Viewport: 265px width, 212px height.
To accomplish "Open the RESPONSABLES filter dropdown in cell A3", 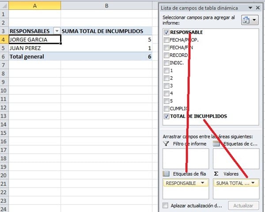I will [57, 31].
